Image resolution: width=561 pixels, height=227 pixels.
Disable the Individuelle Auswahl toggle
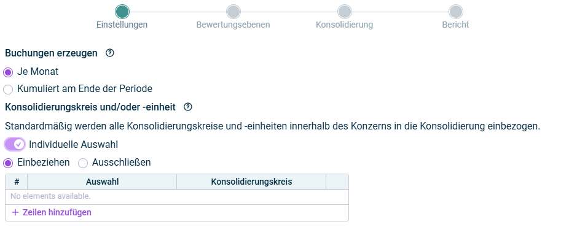pyautogui.click(x=15, y=144)
